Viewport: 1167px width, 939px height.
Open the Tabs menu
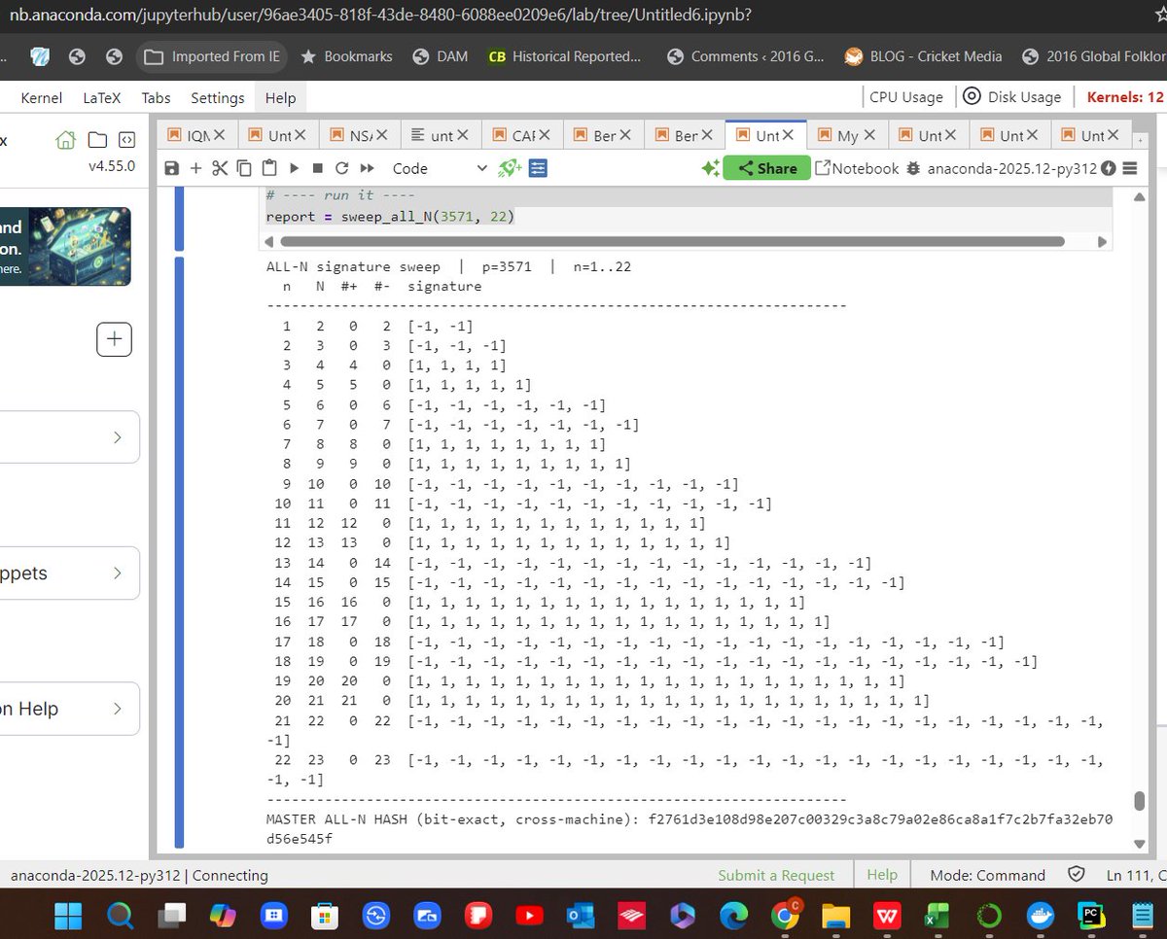156,97
